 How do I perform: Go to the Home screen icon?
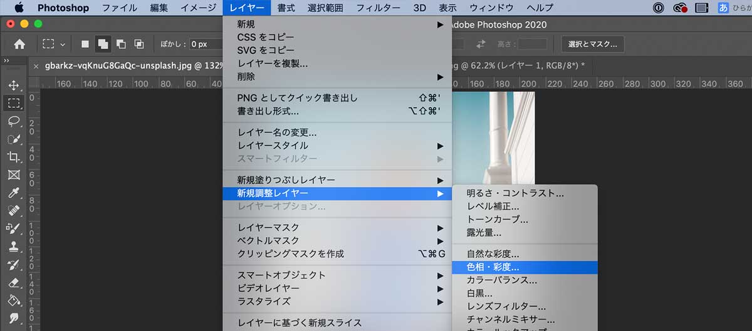pos(20,44)
